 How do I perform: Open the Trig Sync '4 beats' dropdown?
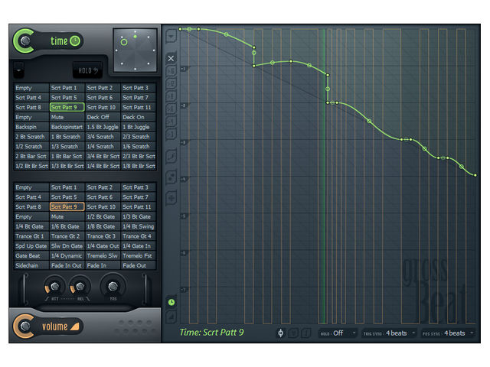tap(390, 333)
